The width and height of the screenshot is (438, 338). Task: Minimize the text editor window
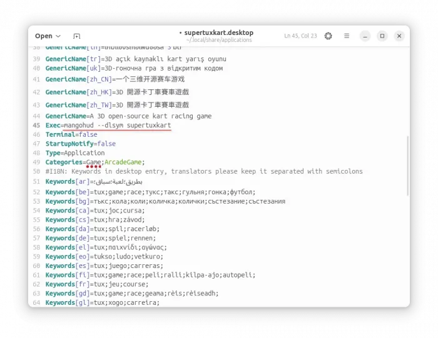pos(365,36)
